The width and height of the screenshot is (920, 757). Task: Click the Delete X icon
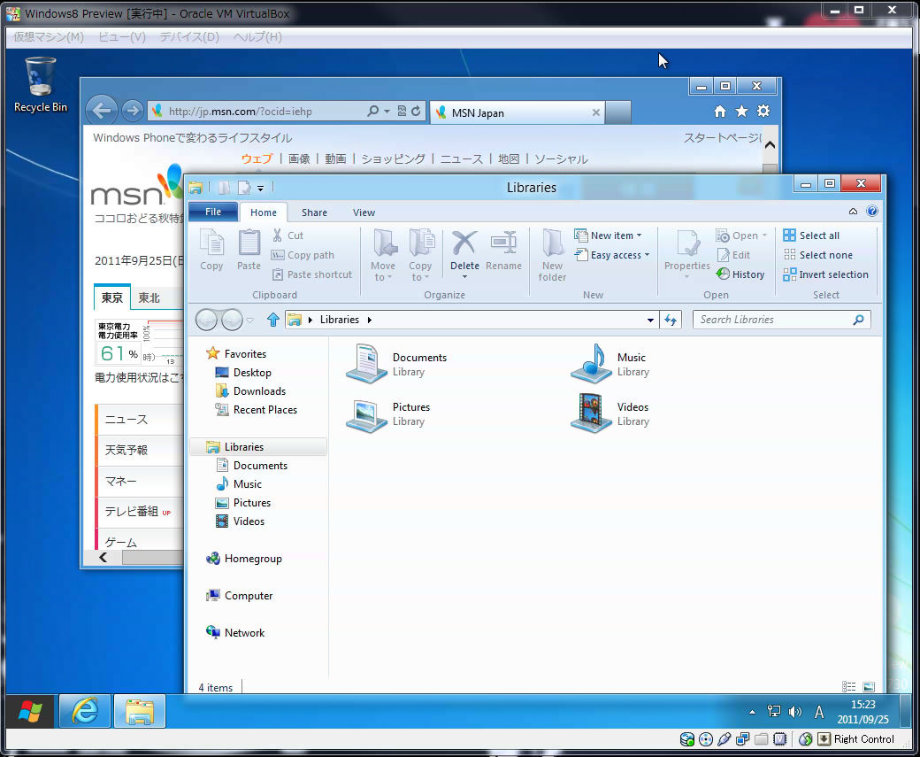(x=464, y=243)
